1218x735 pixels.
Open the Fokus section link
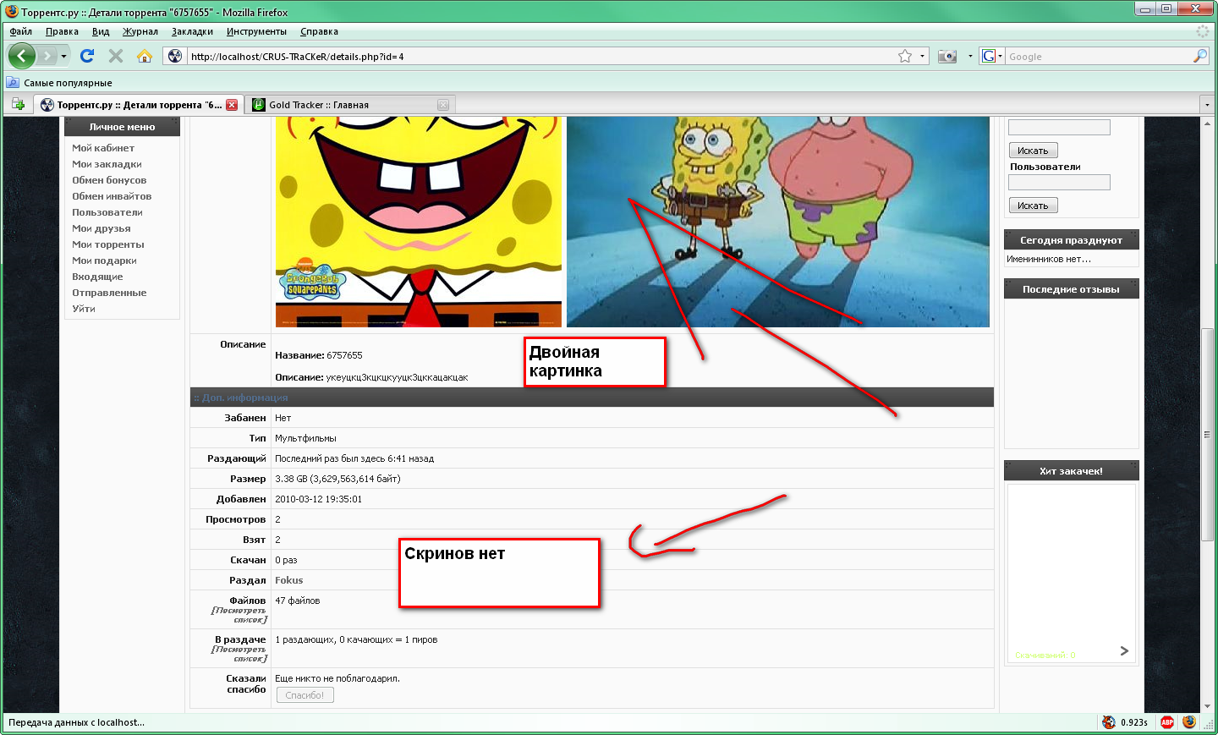[x=288, y=580]
